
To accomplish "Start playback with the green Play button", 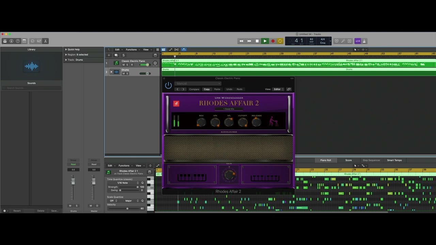I will point(265,41).
